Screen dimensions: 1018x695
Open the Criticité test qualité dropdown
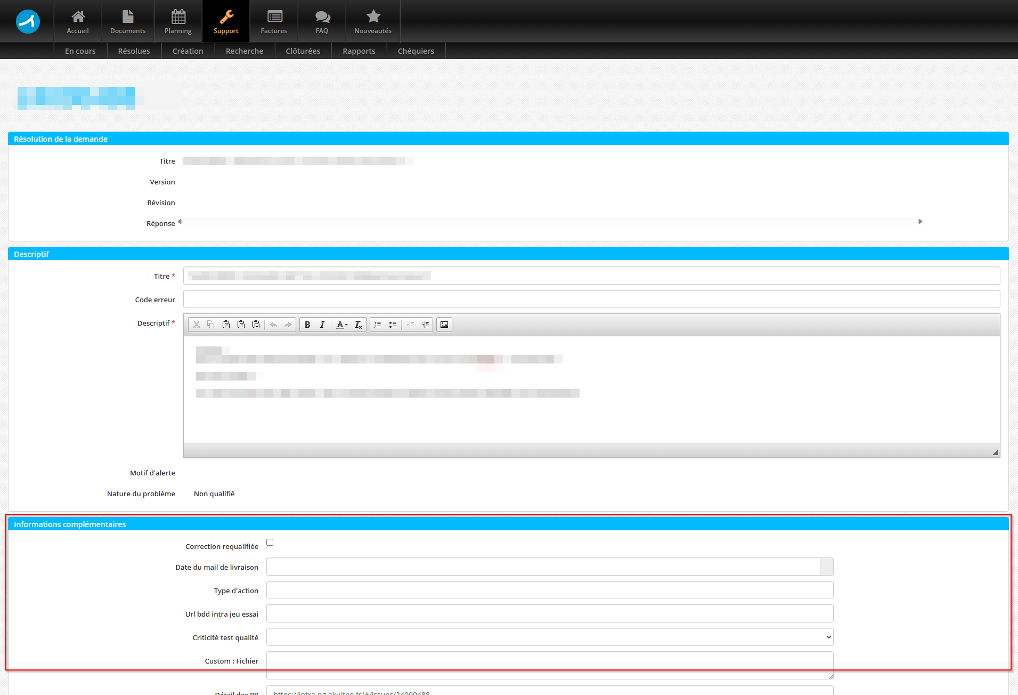click(x=550, y=637)
